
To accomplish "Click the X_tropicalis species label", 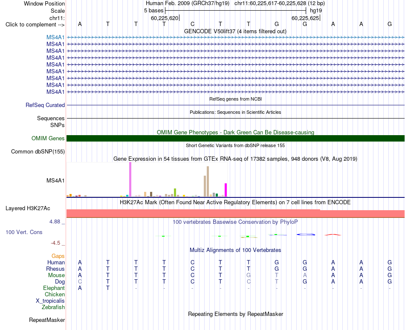I will 50,301.
